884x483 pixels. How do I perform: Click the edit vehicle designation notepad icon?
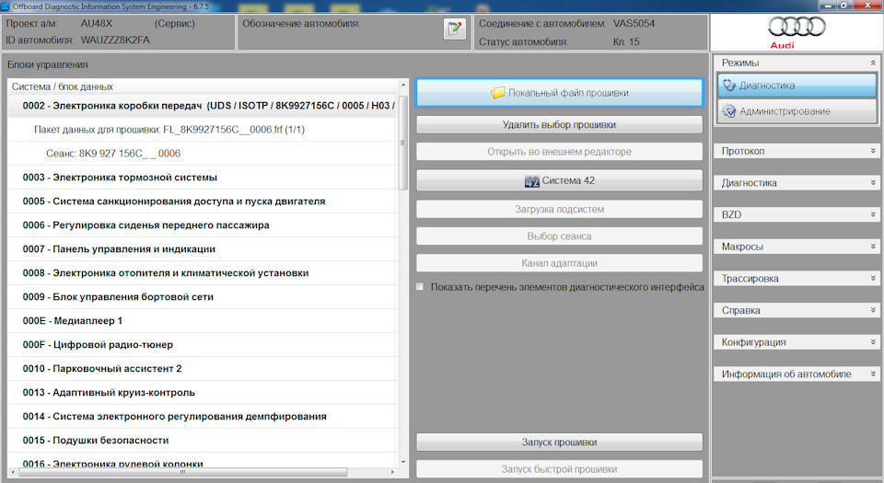(454, 29)
